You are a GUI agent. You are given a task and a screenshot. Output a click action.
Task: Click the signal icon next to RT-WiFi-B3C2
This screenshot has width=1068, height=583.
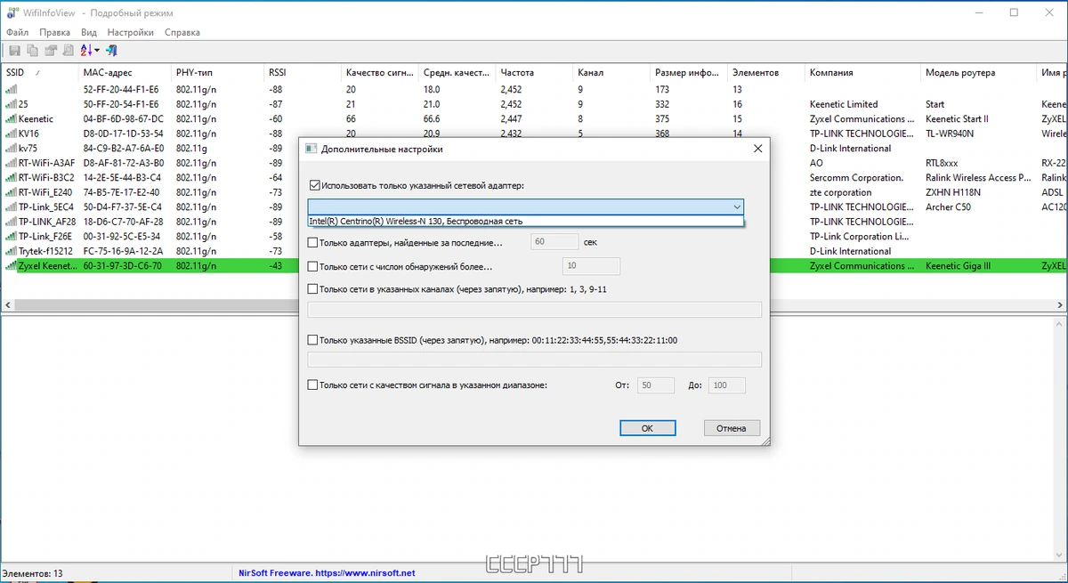click(12, 177)
